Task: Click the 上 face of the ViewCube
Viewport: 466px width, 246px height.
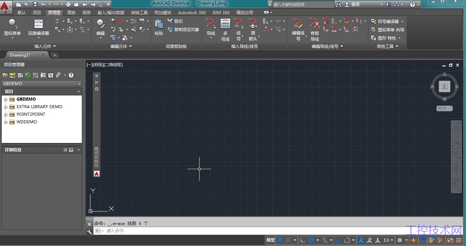Action: tap(445, 86)
